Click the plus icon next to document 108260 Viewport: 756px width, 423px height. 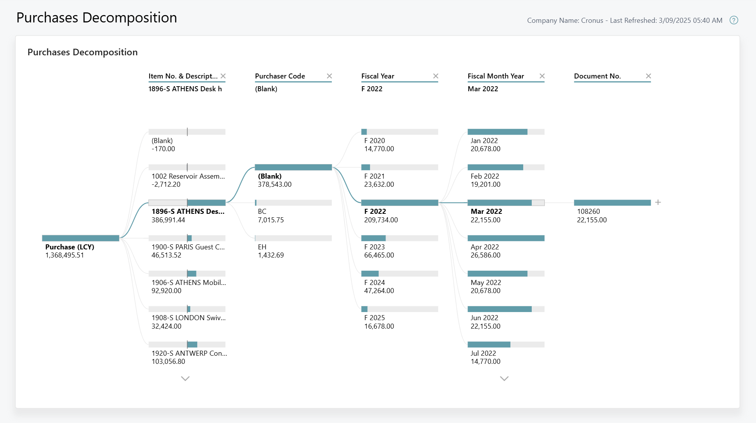[x=658, y=202]
